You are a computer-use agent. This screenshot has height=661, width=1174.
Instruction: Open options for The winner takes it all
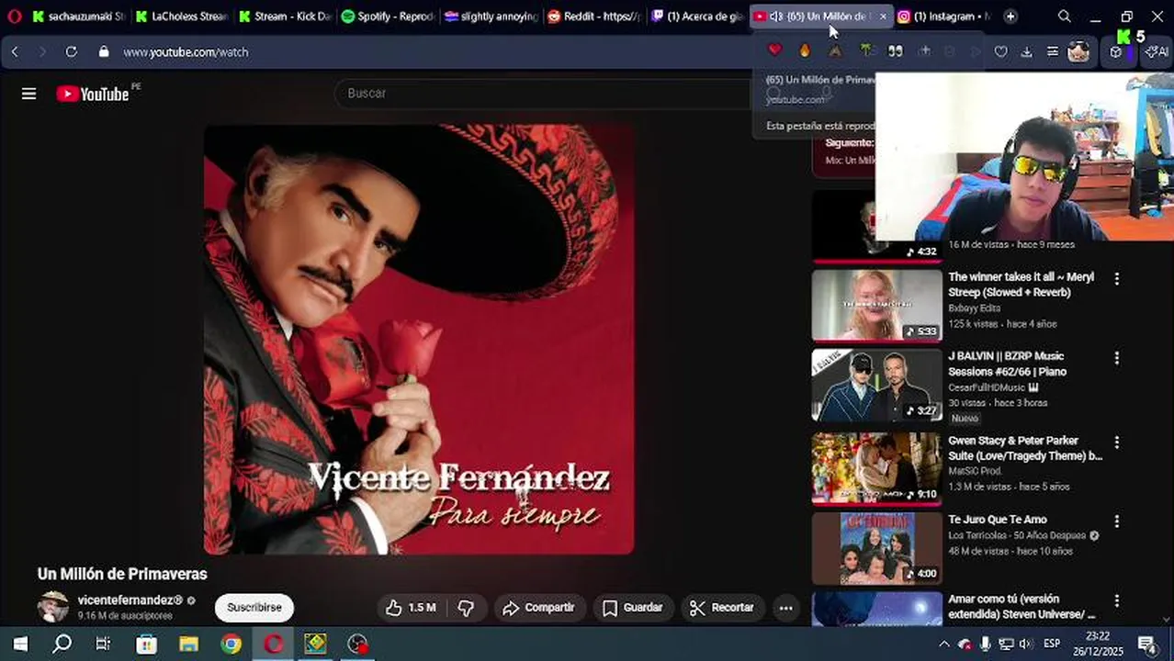click(x=1117, y=278)
